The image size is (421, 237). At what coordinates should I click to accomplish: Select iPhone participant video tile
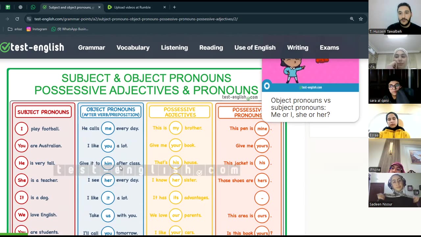[395, 155]
